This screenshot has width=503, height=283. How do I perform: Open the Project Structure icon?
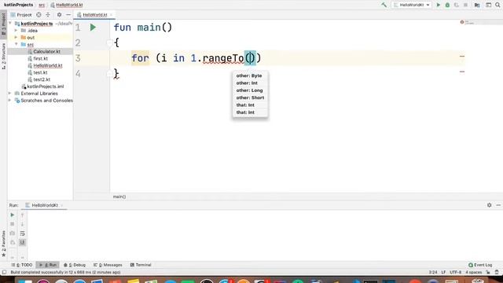click(x=477, y=5)
